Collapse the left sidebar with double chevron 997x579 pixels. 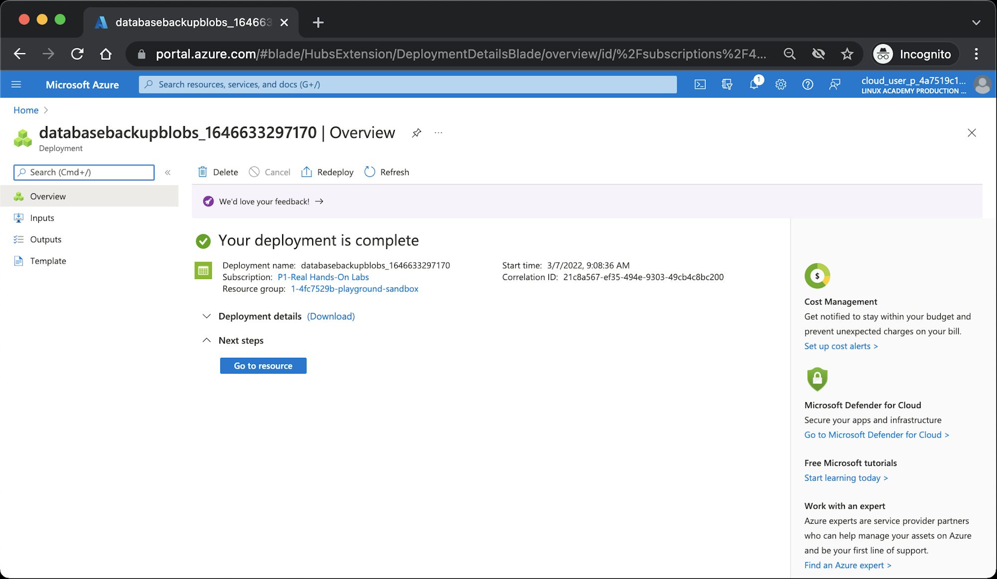[168, 172]
